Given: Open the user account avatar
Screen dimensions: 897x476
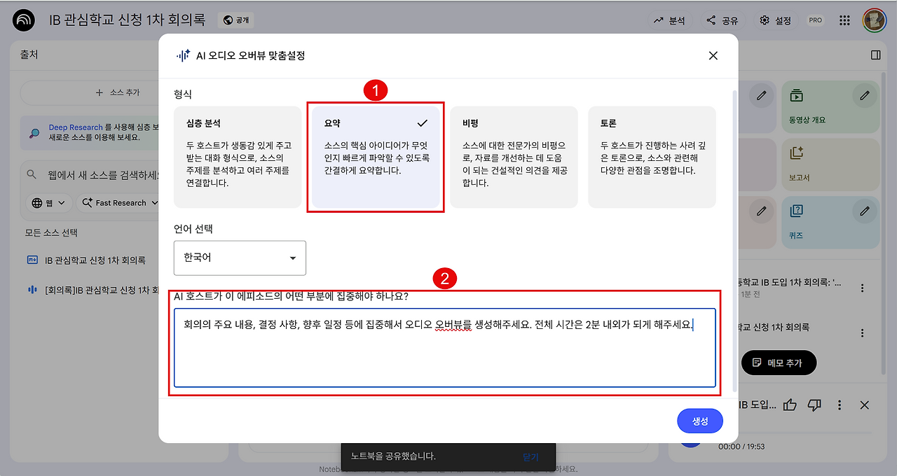Looking at the screenshot, I should click(875, 20).
